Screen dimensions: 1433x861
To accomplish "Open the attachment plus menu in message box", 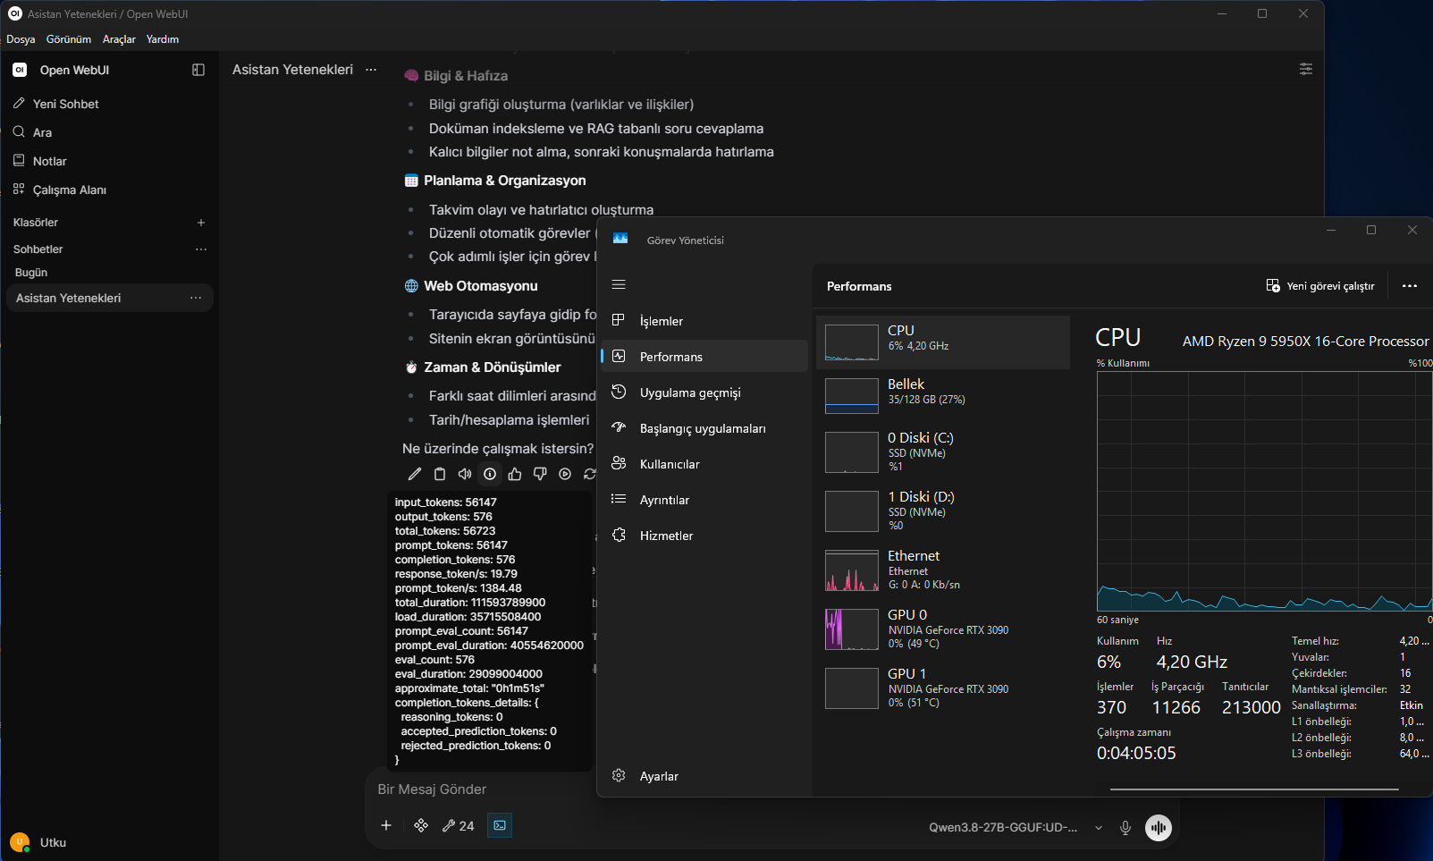I will [x=386, y=825].
